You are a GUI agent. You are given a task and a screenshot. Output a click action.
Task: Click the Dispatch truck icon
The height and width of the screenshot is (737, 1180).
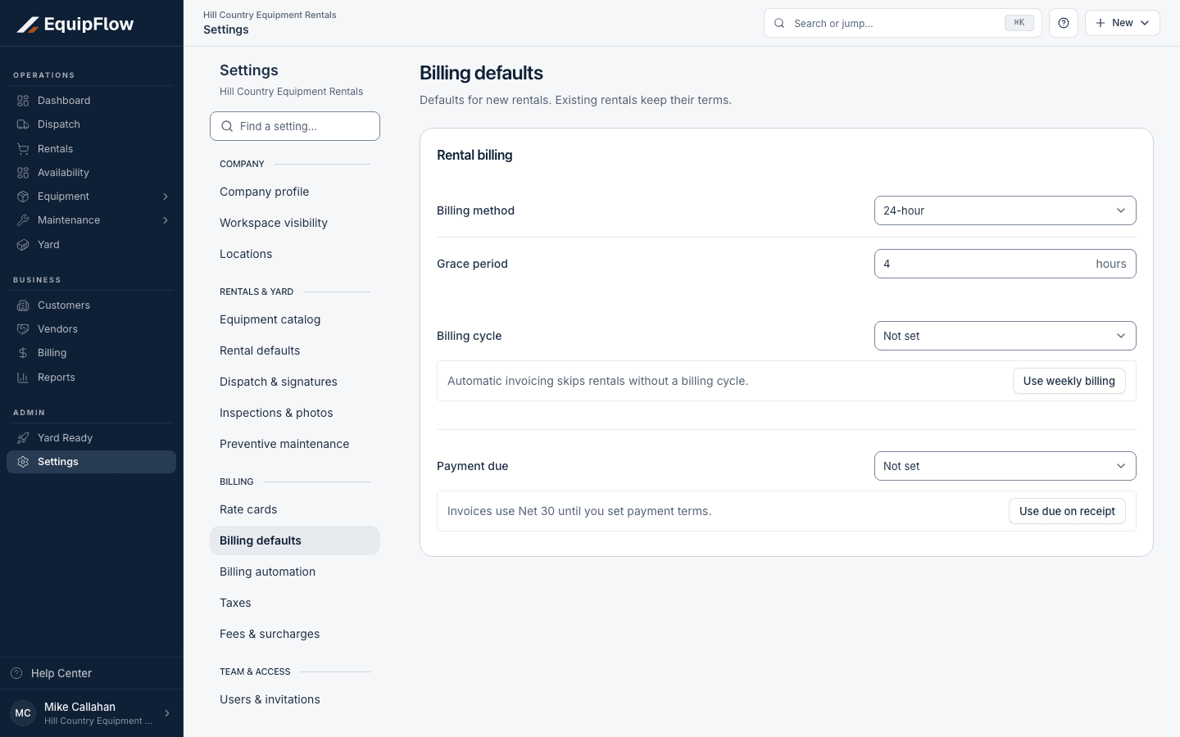(23, 124)
